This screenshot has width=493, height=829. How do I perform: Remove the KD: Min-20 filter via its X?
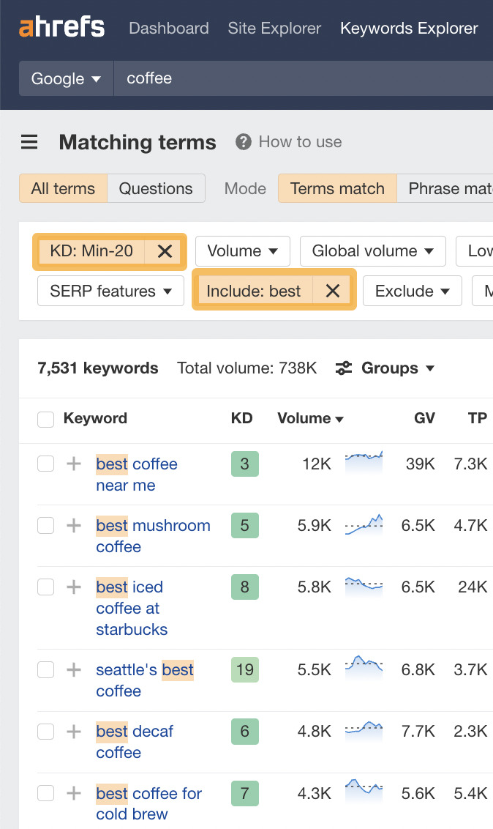[164, 251]
